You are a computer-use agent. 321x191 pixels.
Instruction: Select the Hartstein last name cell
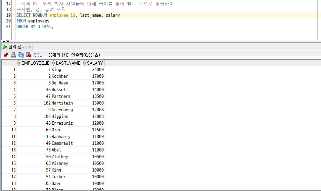(x=66, y=103)
